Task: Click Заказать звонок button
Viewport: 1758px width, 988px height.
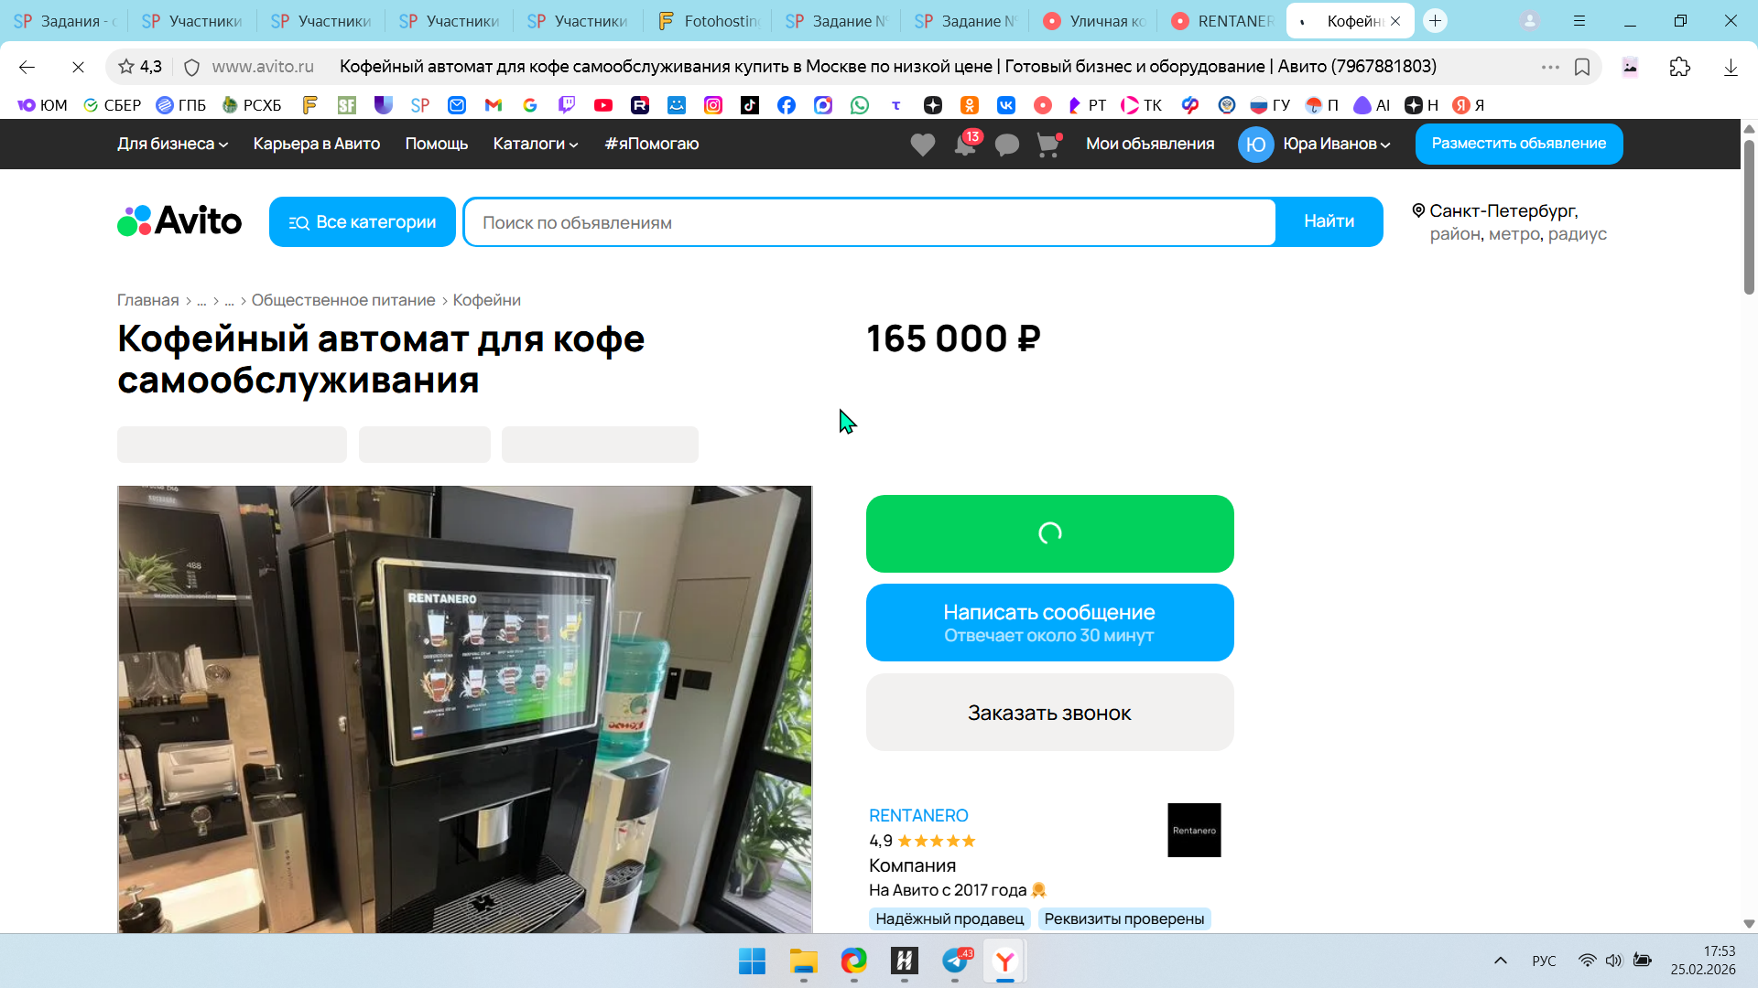Action: tap(1049, 713)
